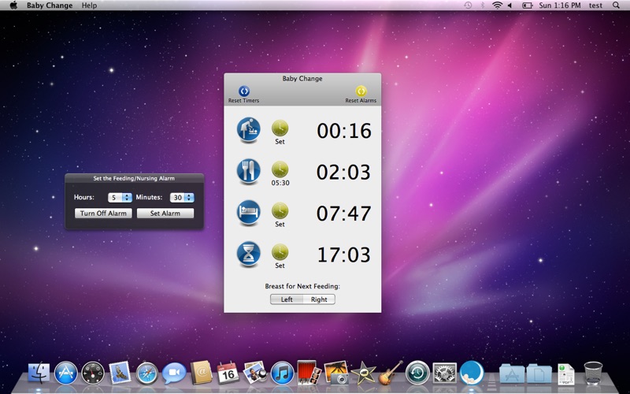Open the Documents folder stack in Dock
Image resolution: width=630 pixels, height=394 pixels.
539,374
